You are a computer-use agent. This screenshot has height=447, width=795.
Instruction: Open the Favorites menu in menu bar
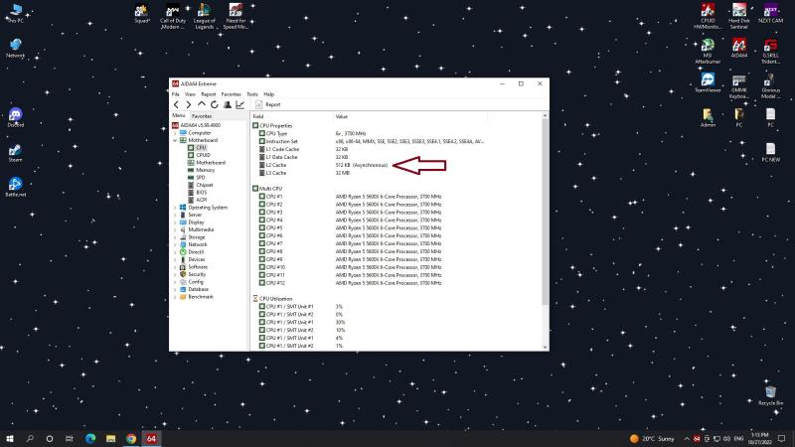231,93
